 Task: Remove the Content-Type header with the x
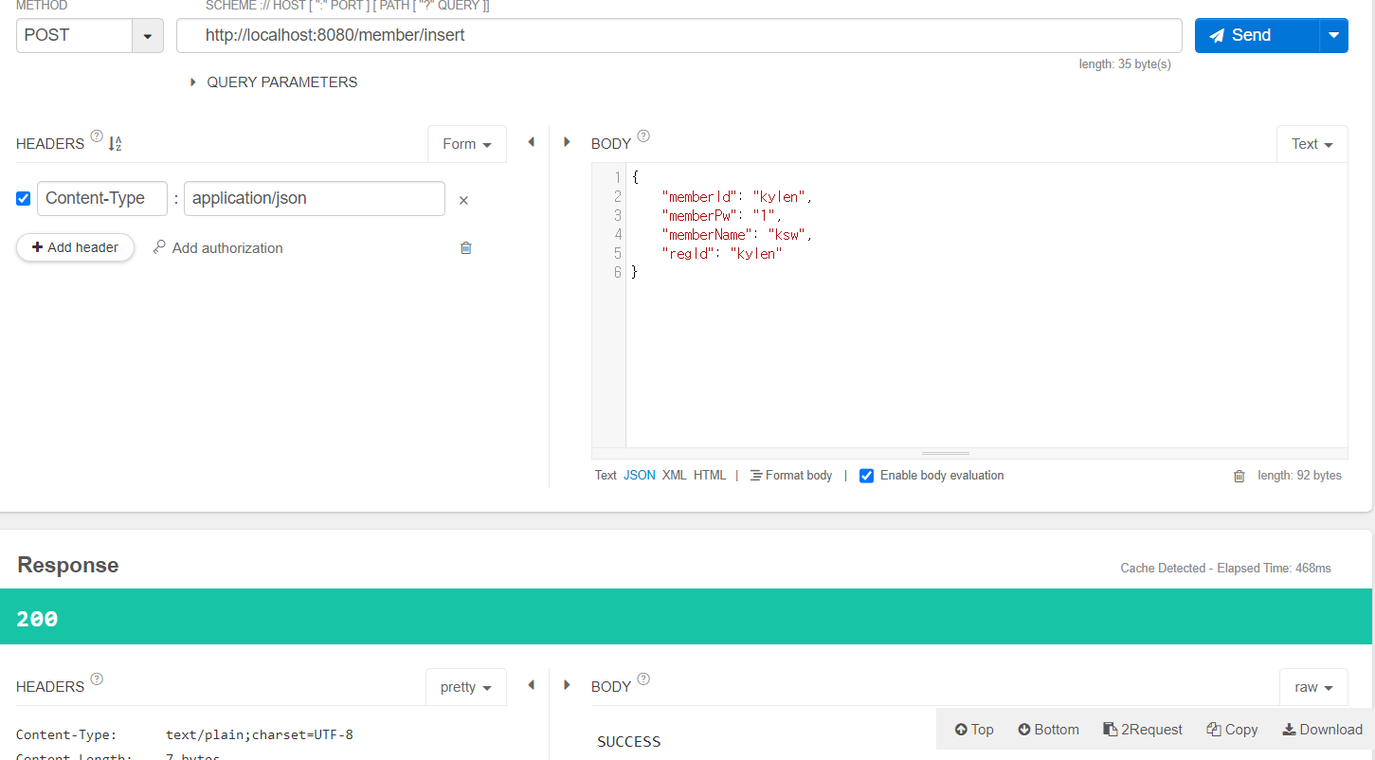(463, 200)
